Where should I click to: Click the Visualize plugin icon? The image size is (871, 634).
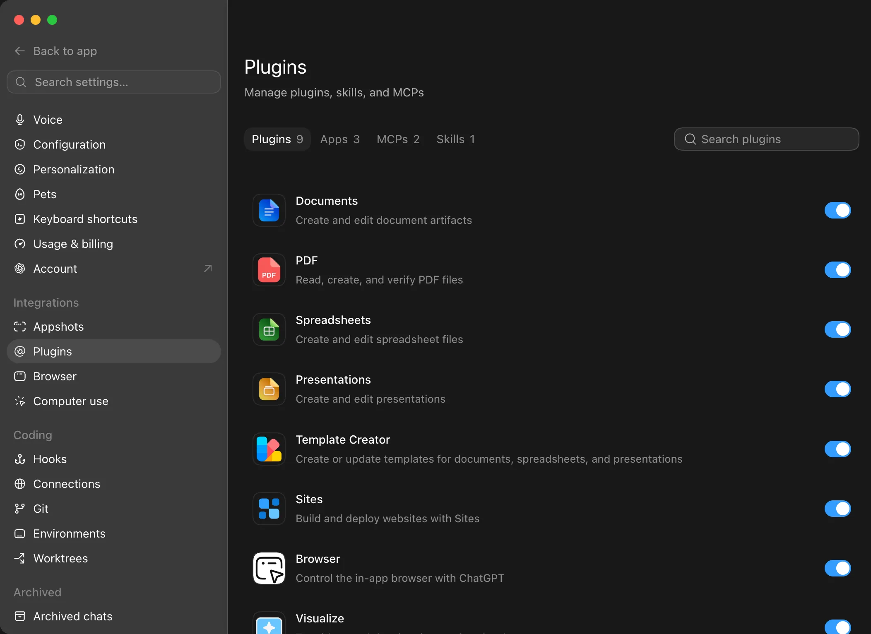coord(269,623)
